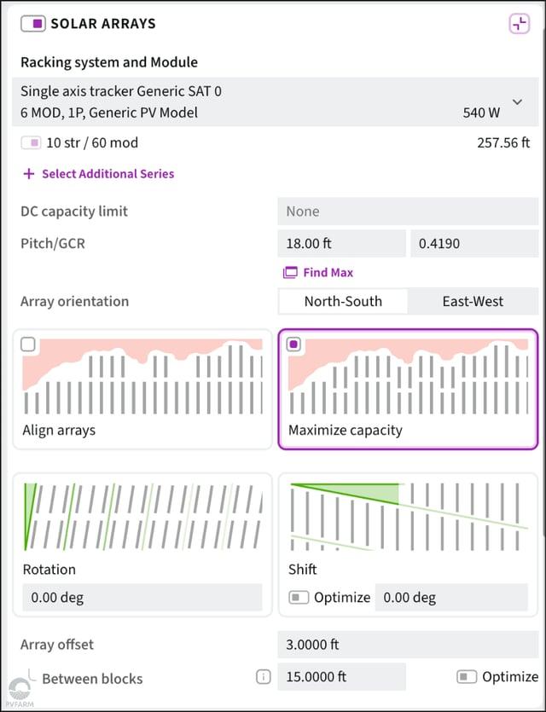Select North-South array orientation
Viewport: 546px width, 712px height.
(343, 302)
